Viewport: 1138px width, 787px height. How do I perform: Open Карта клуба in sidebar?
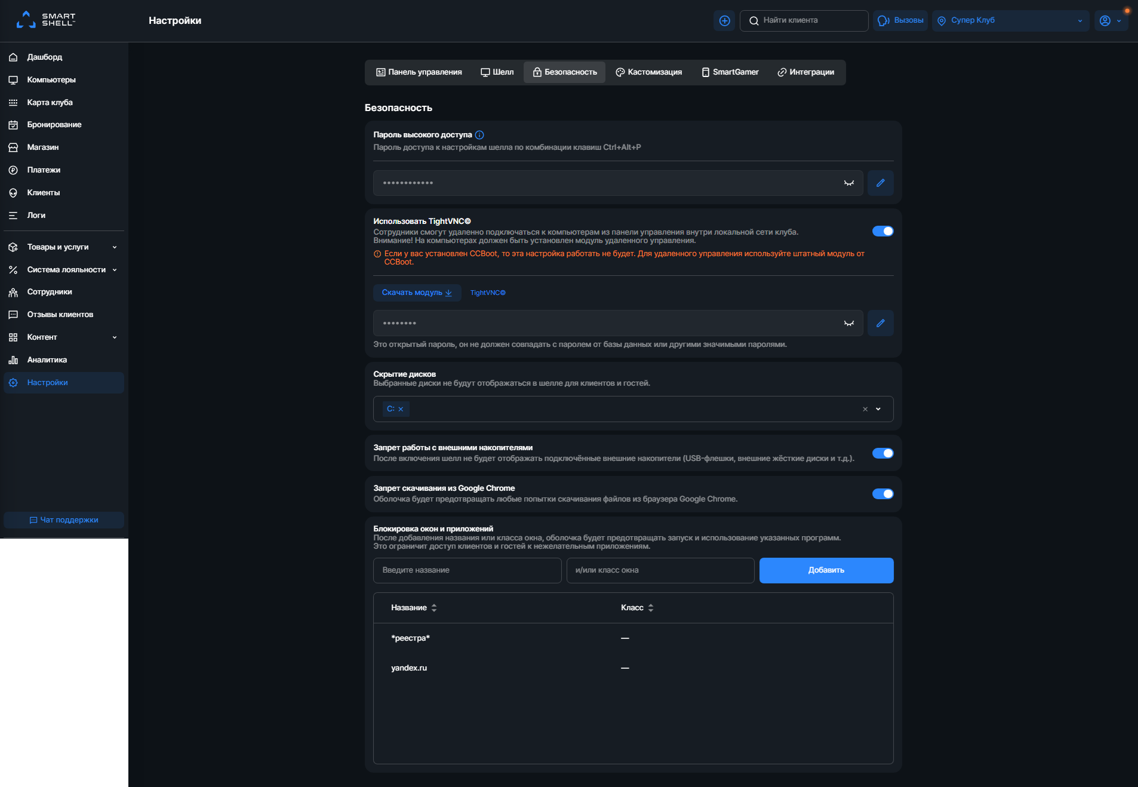64,103
